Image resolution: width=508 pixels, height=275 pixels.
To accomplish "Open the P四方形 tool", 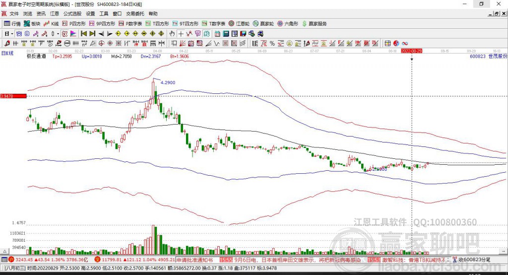I will tap(74, 24).
